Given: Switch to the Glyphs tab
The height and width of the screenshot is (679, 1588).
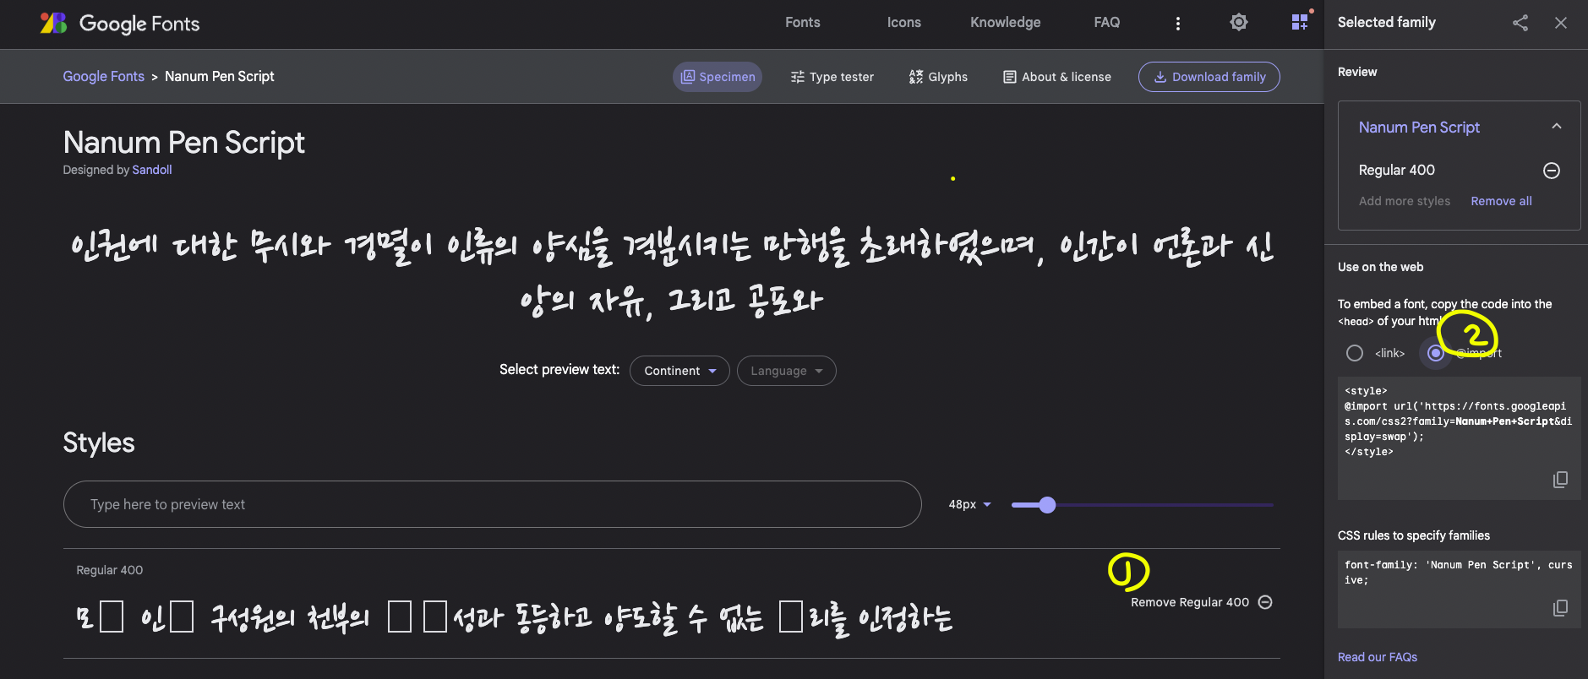Looking at the screenshot, I should (938, 77).
